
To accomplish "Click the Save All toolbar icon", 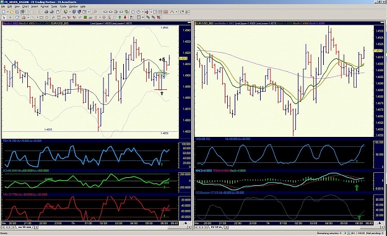I will [x=22, y=12].
